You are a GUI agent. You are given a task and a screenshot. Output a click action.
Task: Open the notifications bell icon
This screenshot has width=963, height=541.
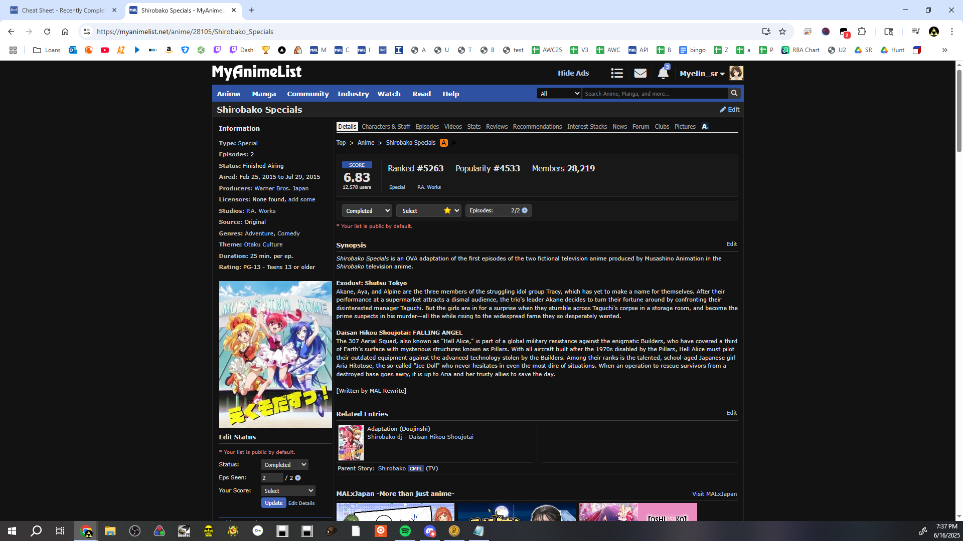(663, 73)
